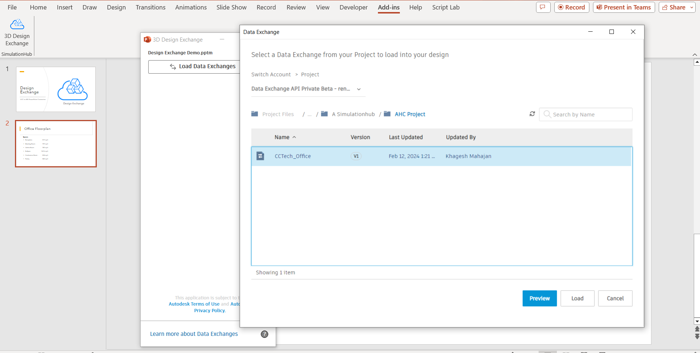Click the CCTech_Office exchange file icon
Image resolution: width=700 pixels, height=353 pixels.
(260, 156)
